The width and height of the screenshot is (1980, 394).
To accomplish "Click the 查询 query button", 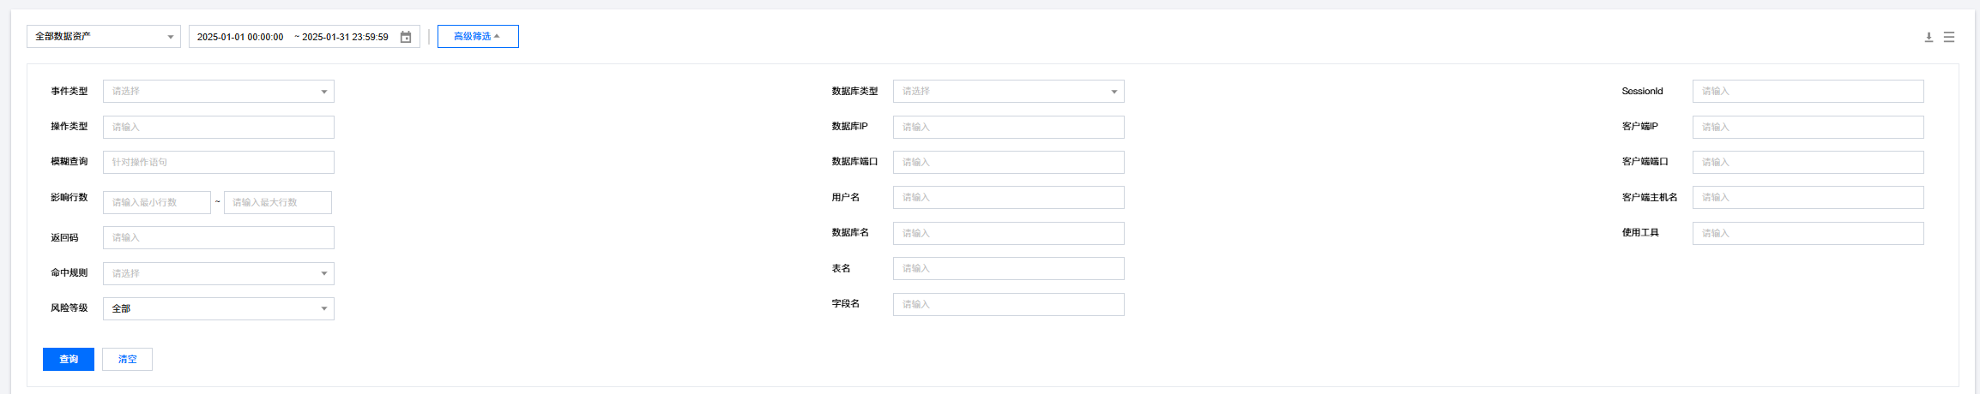I will 69,360.
